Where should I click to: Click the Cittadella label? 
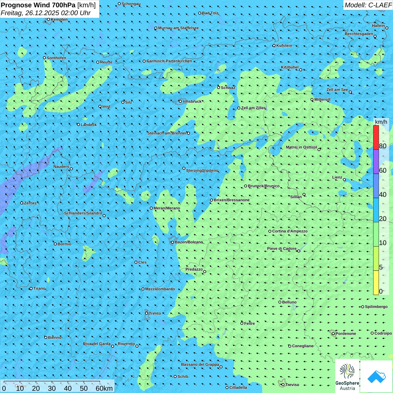point(238,387)
